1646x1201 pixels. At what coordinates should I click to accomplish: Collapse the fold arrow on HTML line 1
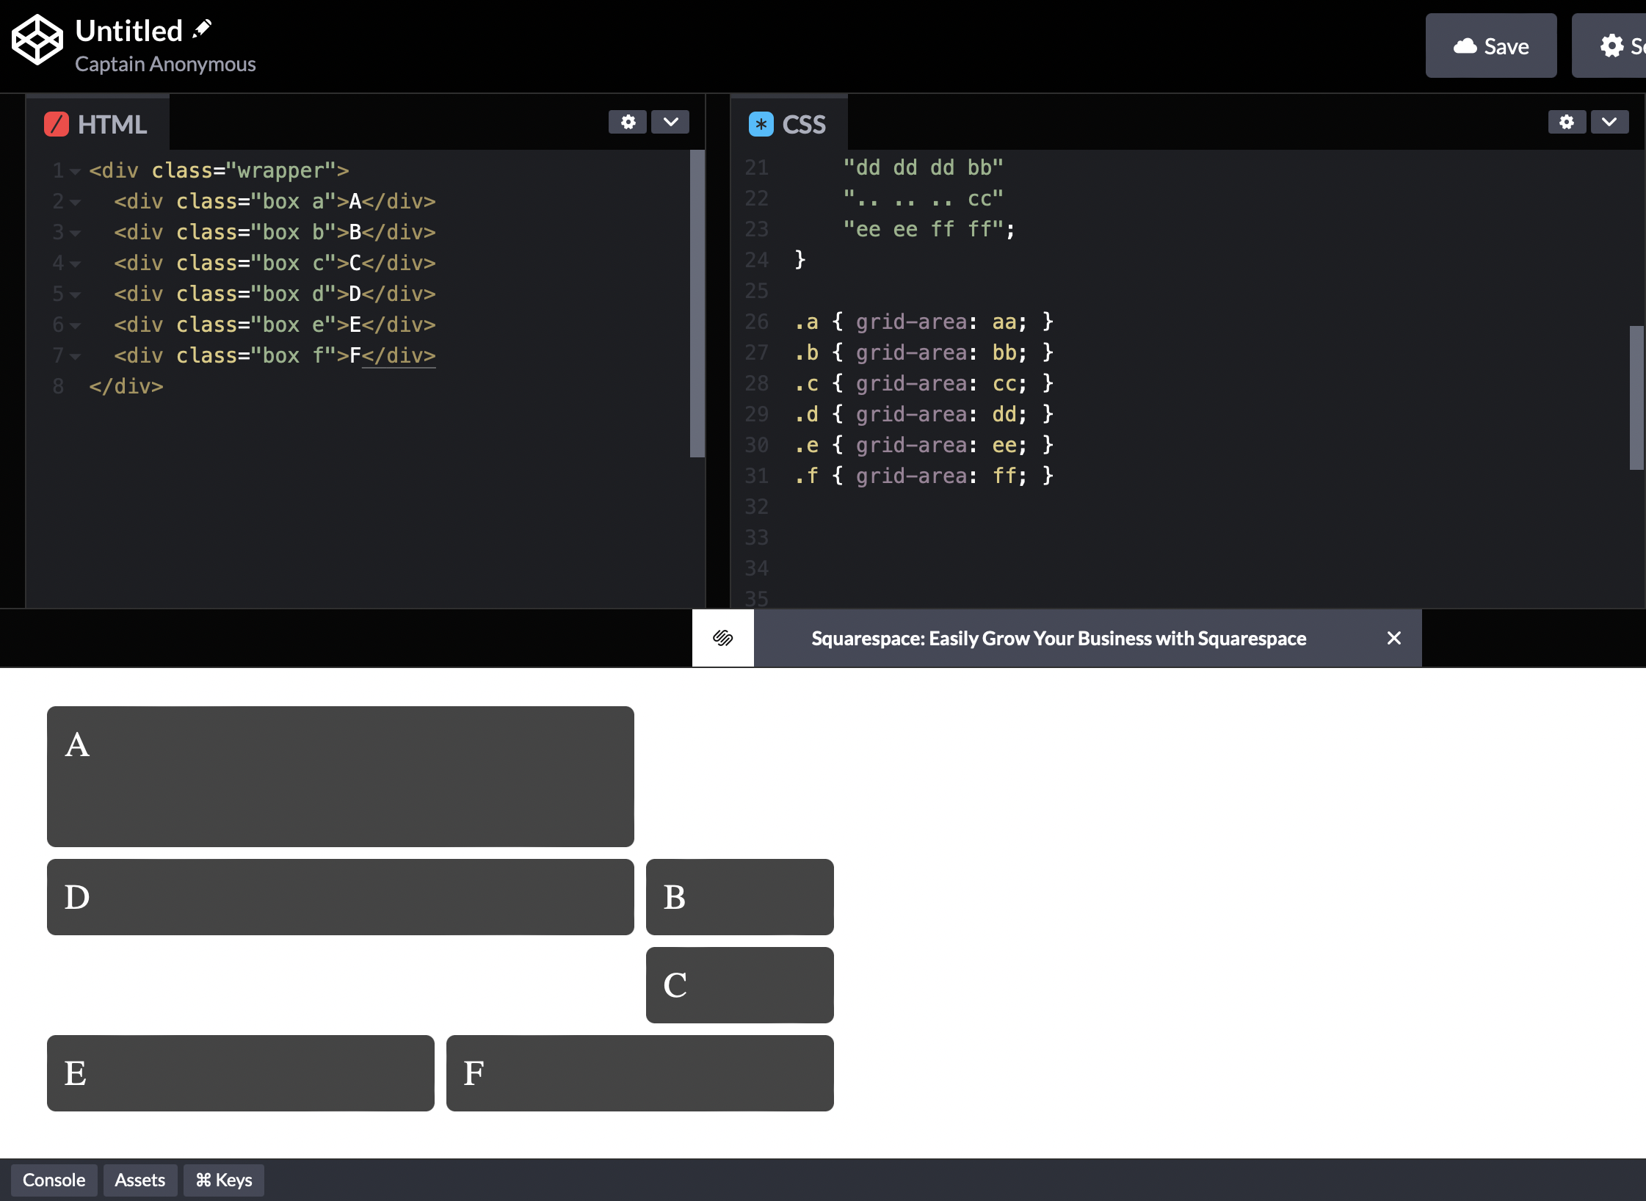click(x=75, y=172)
